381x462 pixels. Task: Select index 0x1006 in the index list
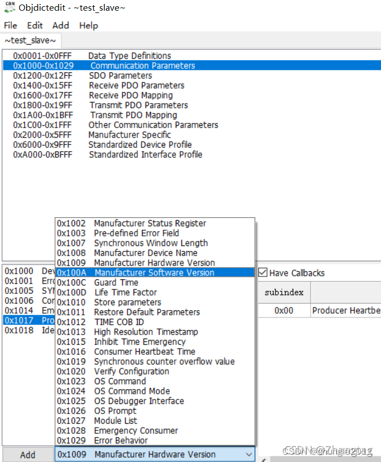29,301
